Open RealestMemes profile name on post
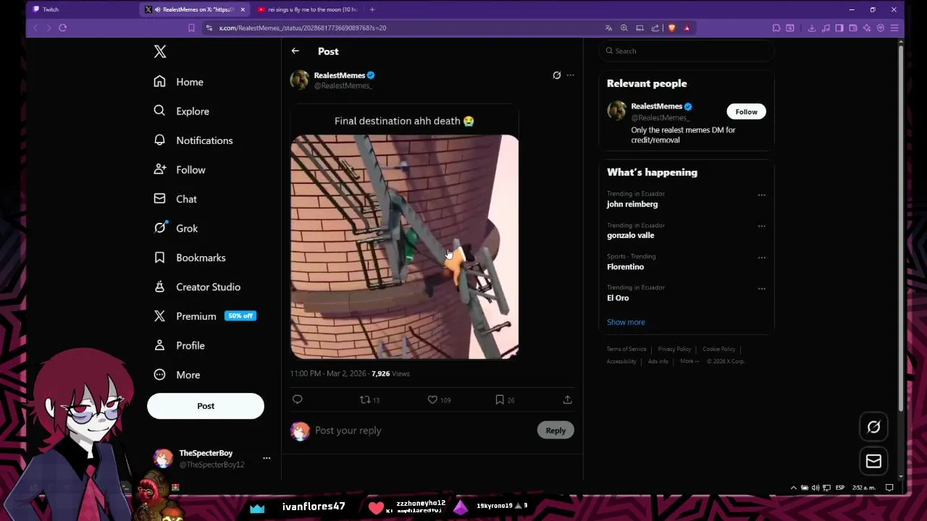This screenshot has width=927, height=521. (x=340, y=75)
